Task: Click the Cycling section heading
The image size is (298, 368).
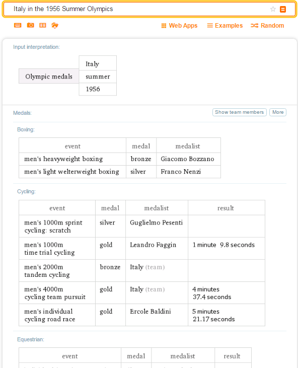Action: click(x=26, y=191)
